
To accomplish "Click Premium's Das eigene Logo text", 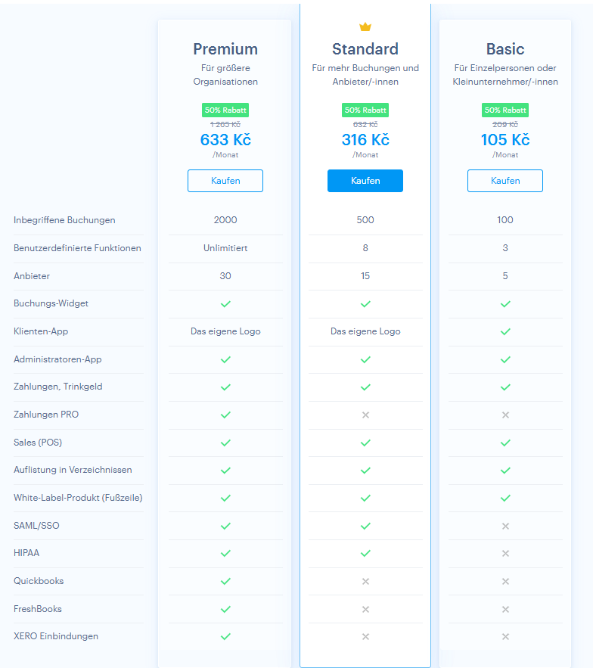I will (x=225, y=331).
